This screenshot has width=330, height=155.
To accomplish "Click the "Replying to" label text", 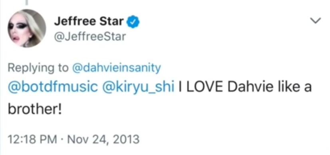I will click(x=38, y=68).
